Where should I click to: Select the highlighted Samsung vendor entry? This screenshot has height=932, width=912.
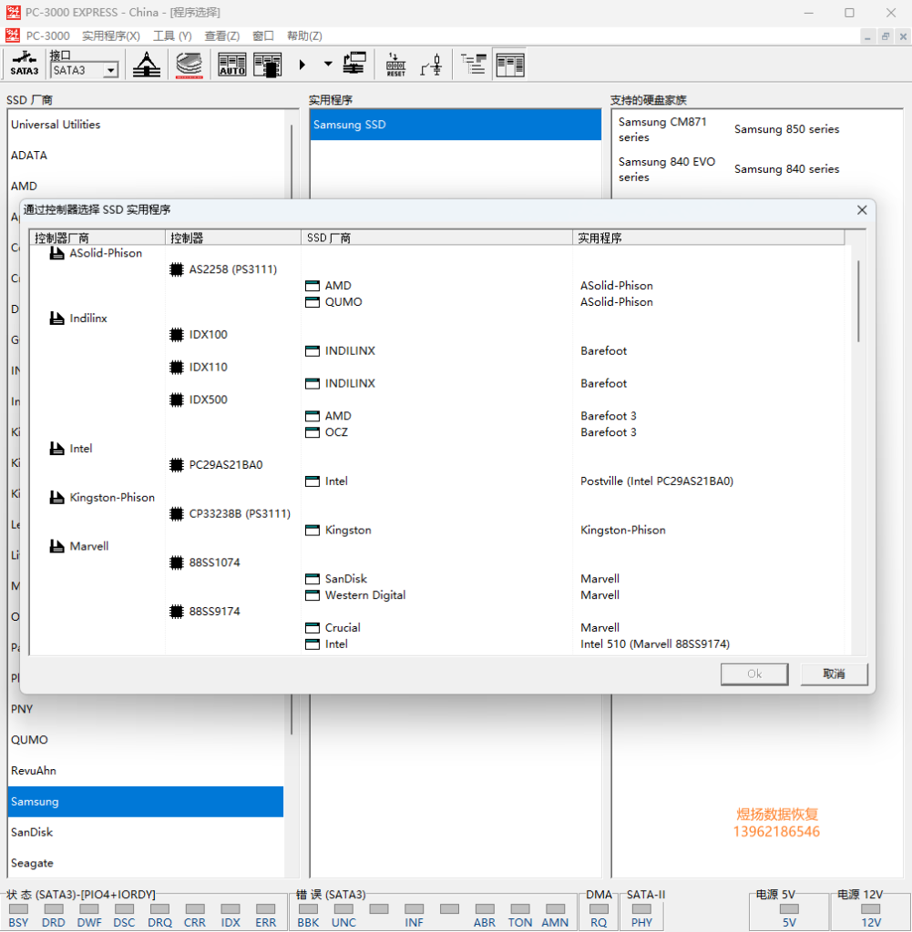pyautogui.click(x=146, y=802)
